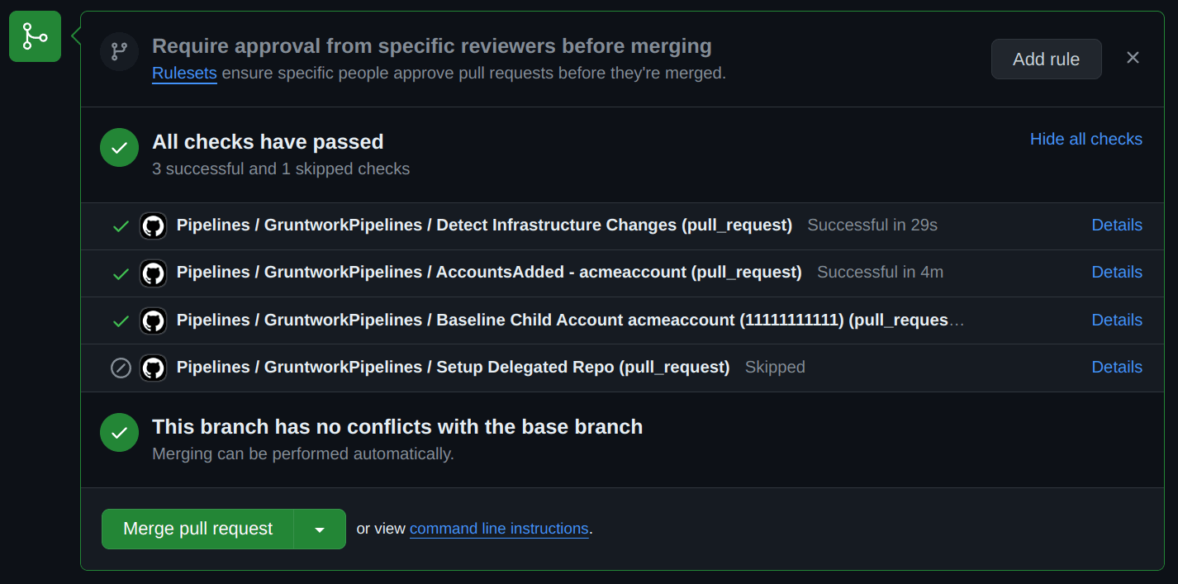Click green checkmark for no conflicts status
This screenshot has width=1178, height=584.
[119, 432]
